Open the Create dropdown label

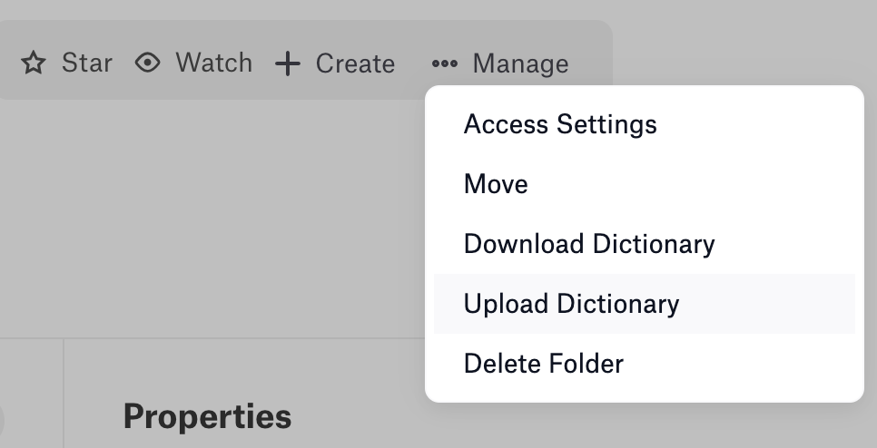click(x=355, y=63)
